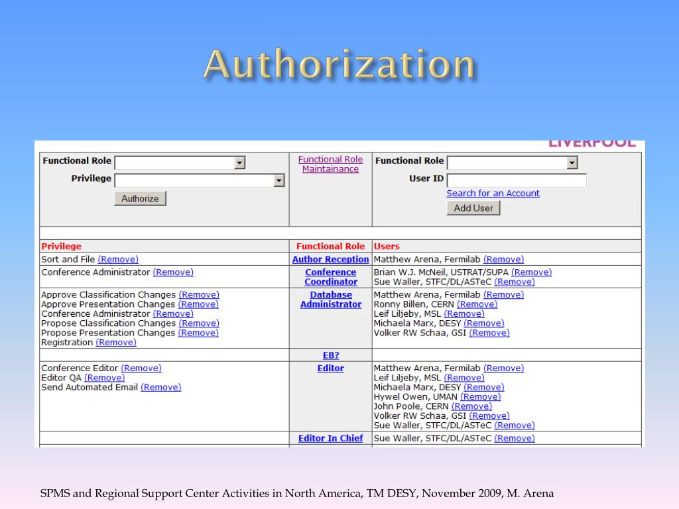
Task: Remove the Sort and File privilege
Action: 118,259
